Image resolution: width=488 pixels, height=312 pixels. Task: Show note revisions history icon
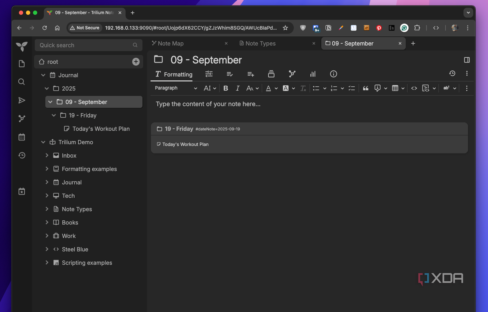tap(452, 74)
